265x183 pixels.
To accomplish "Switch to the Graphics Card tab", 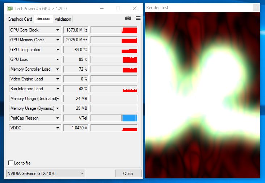I will point(20,19).
